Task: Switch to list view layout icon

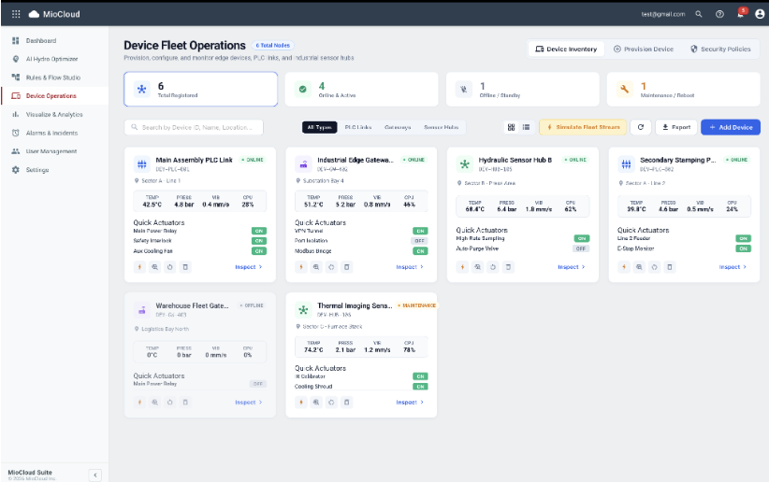Action: pos(527,127)
